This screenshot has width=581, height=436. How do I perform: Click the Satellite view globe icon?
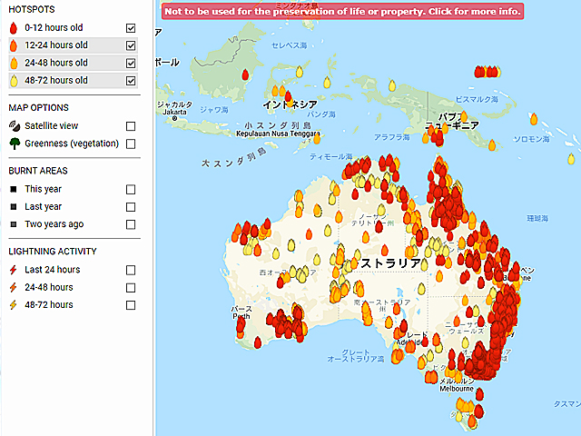15,126
